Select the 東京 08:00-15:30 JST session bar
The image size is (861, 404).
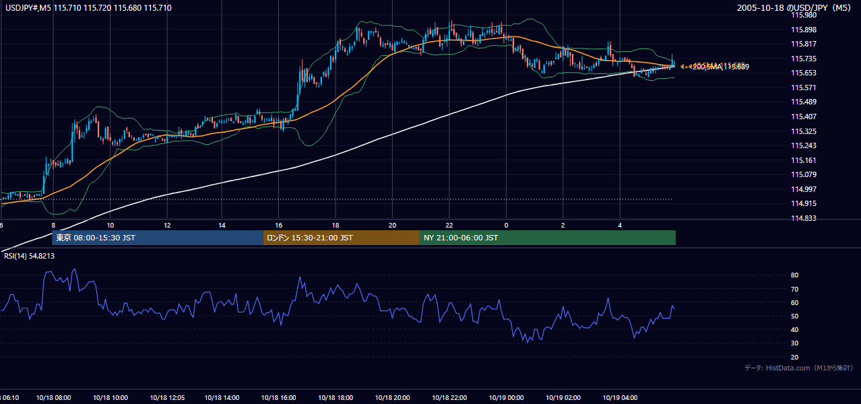158,238
